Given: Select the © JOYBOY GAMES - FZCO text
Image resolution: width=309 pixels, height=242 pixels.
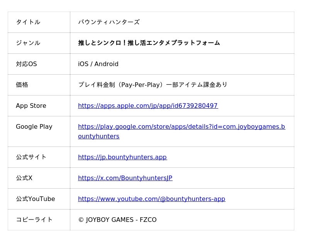Looking at the screenshot, I should point(117,220).
